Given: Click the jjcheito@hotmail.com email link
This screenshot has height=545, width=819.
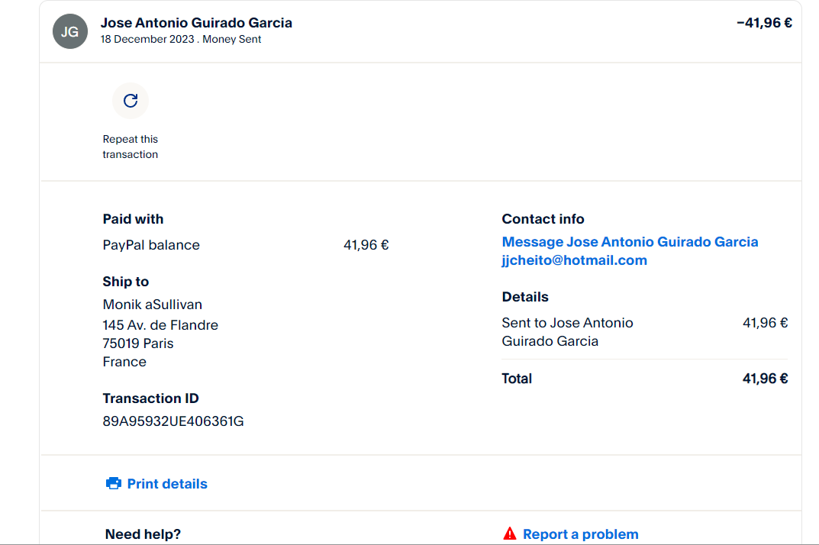Looking at the screenshot, I should point(574,260).
